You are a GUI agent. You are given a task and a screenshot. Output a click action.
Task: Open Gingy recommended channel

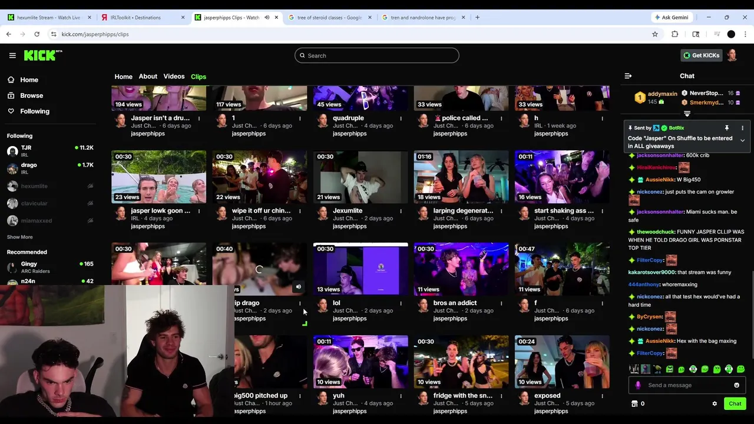50,267
